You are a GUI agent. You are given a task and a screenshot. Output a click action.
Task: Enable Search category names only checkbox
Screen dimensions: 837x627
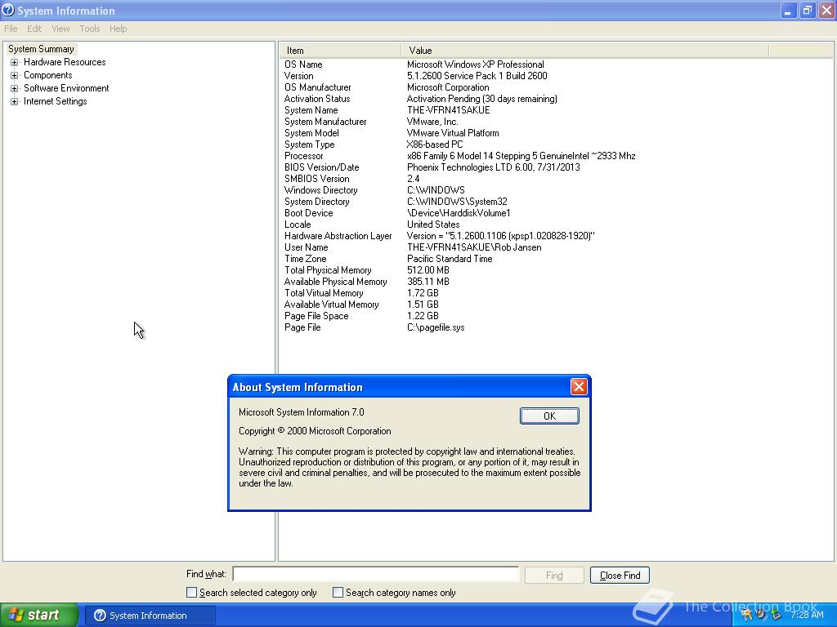338,593
